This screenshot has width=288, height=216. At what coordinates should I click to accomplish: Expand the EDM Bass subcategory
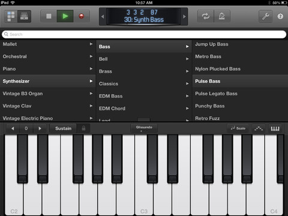click(x=144, y=96)
